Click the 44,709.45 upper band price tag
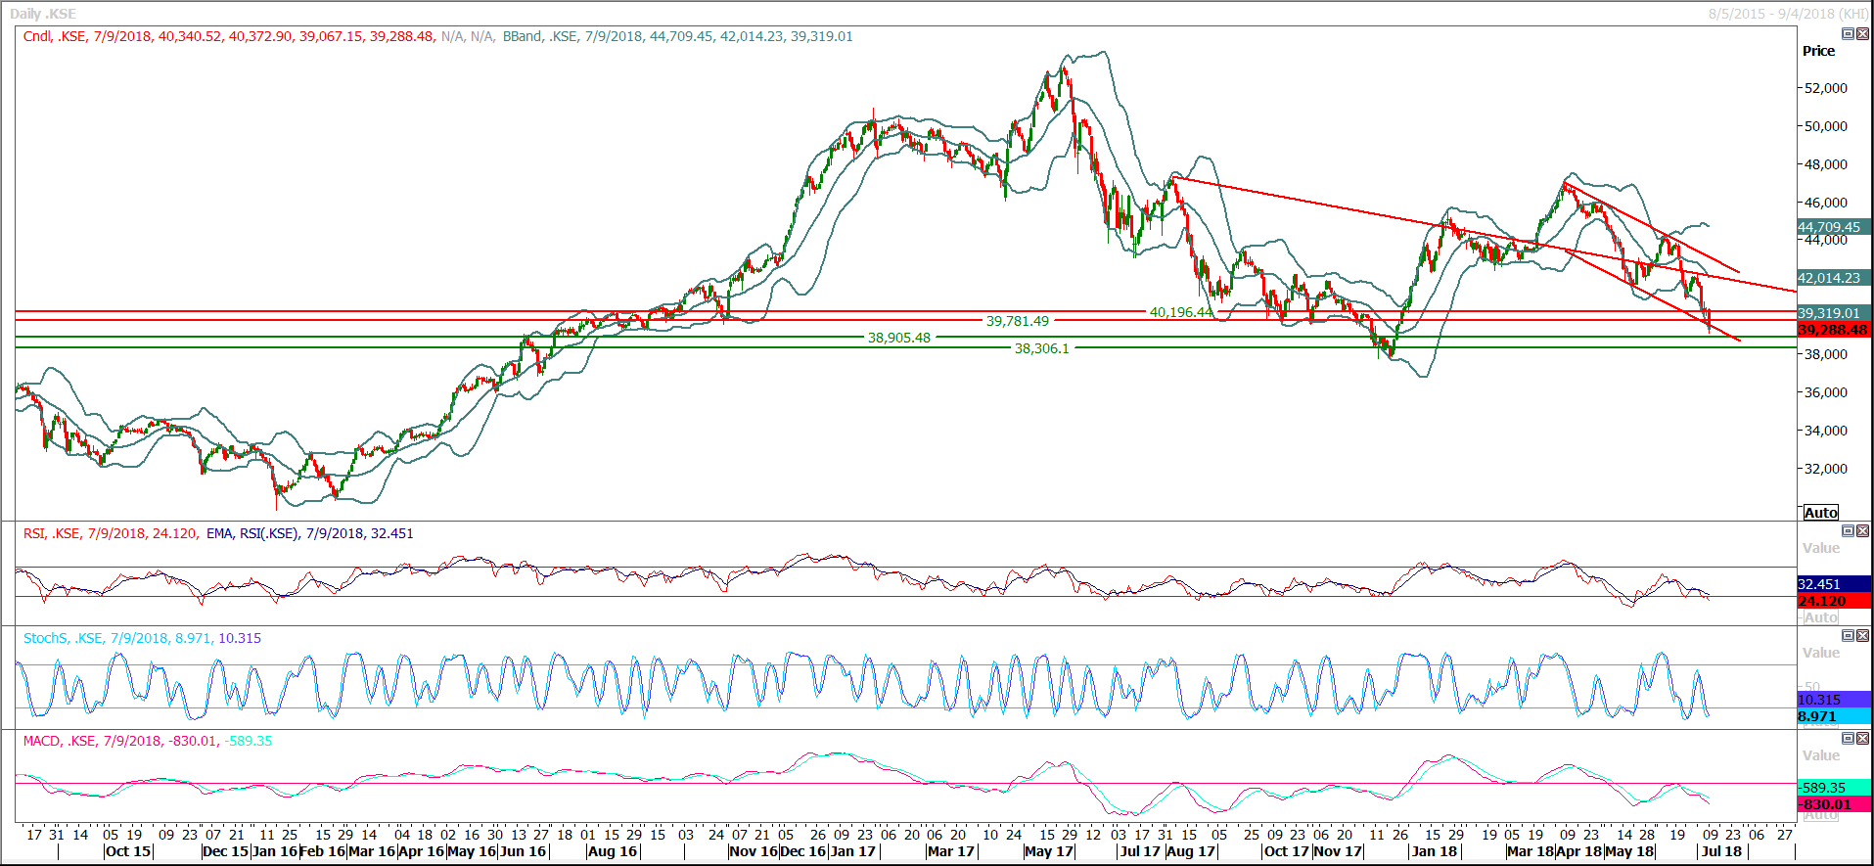Screen dimensions: 1874x866 point(1834,227)
